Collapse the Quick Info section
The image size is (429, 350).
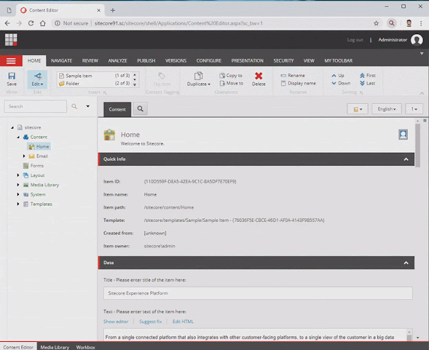coord(406,160)
